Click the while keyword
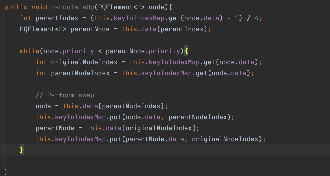330x176 pixels. tap(29, 51)
